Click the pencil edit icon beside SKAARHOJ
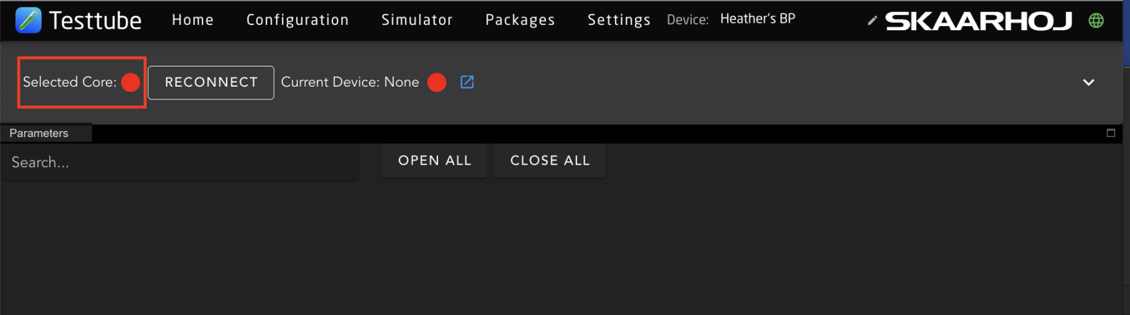The width and height of the screenshot is (1130, 315). pyautogui.click(x=872, y=21)
